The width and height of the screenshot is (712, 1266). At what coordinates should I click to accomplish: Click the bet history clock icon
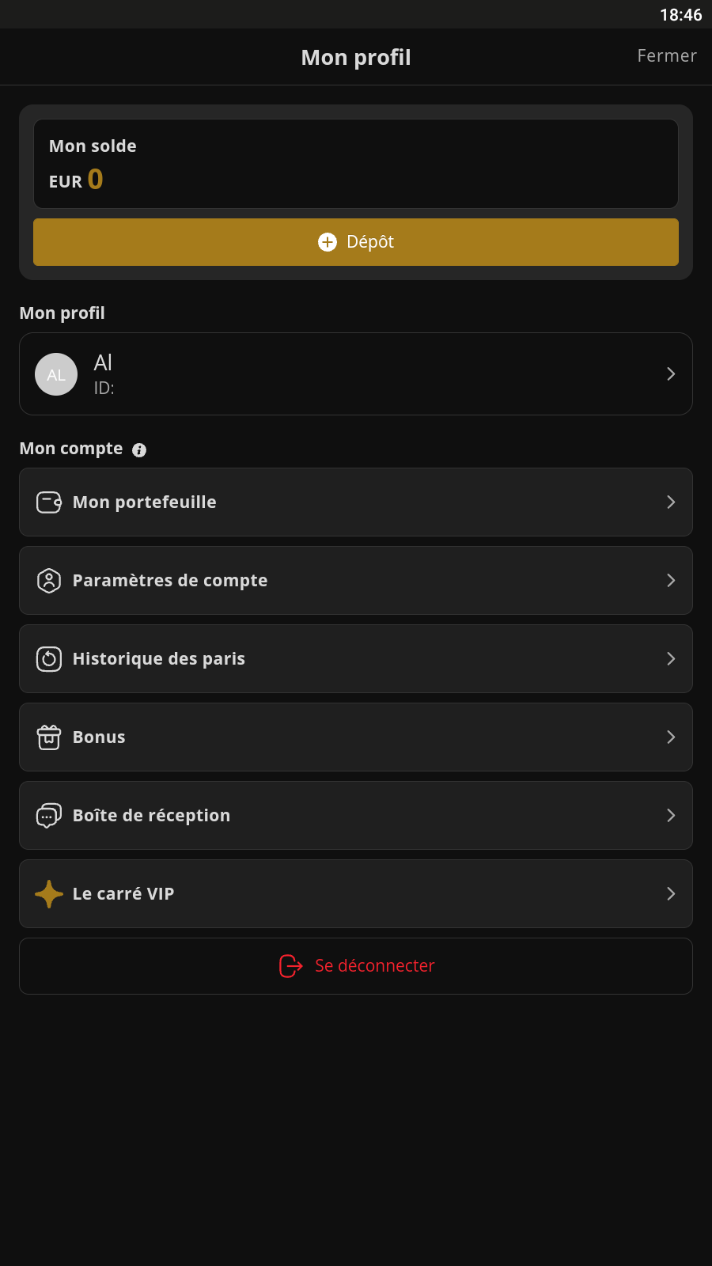point(49,659)
